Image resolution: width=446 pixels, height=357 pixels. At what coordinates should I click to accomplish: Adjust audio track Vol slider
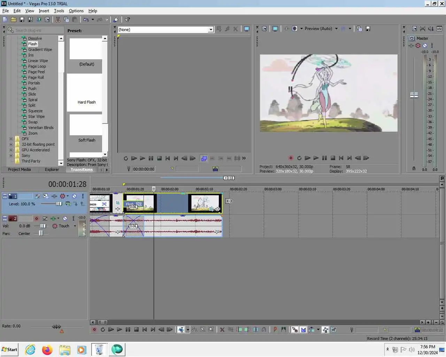click(x=43, y=226)
